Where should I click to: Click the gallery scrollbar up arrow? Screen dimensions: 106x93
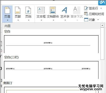pyautogui.click(x=102, y=25)
